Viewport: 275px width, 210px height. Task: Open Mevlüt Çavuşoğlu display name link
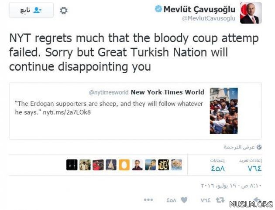pyautogui.click(x=199, y=9)
